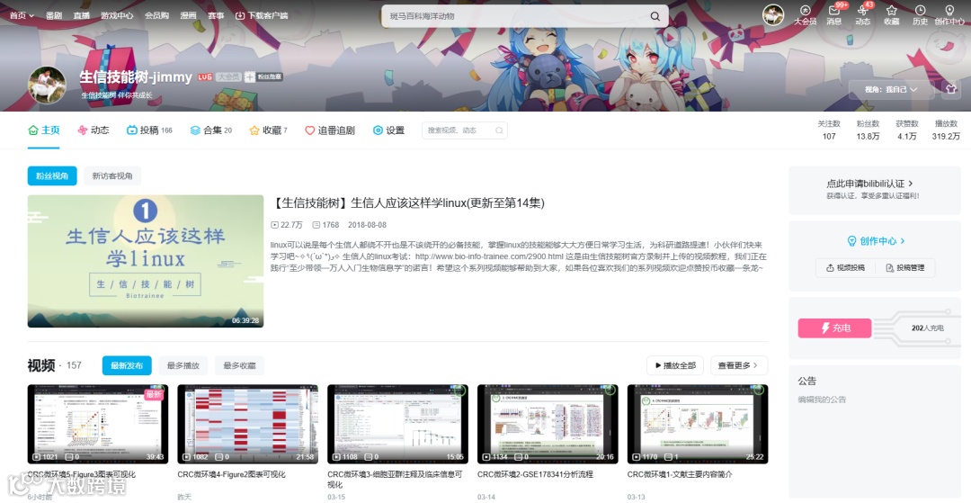Click the profile avatar beside 生信技能树-jimmy

pyautogui.click(x=47, y=85)
